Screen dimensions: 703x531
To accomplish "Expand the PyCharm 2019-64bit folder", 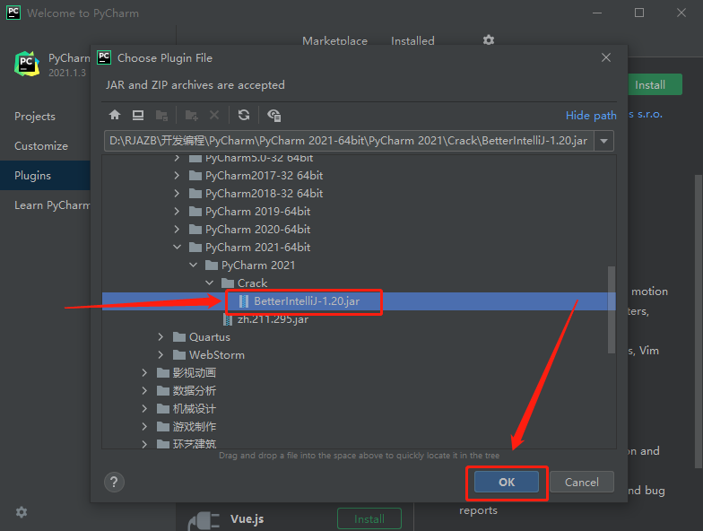I will click(177, 212).
